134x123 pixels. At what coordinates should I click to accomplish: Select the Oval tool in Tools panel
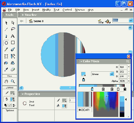[x=6, y=43]
